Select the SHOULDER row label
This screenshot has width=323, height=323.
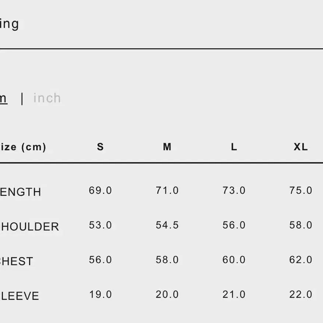tap(29, 227)
